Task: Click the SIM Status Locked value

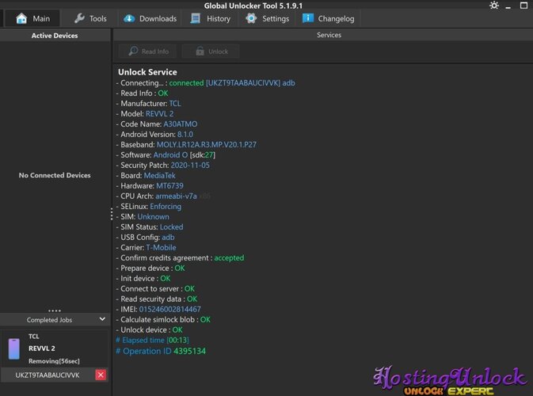Action: coord(171,227)
